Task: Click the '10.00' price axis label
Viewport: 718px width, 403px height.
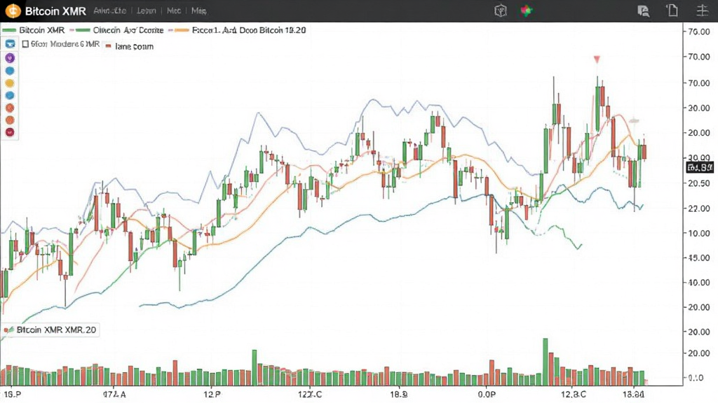Action: tap(699, 233)
